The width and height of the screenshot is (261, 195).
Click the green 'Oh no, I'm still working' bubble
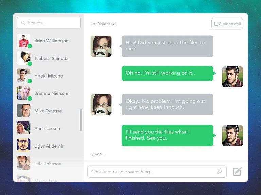[x=168, y=73]
